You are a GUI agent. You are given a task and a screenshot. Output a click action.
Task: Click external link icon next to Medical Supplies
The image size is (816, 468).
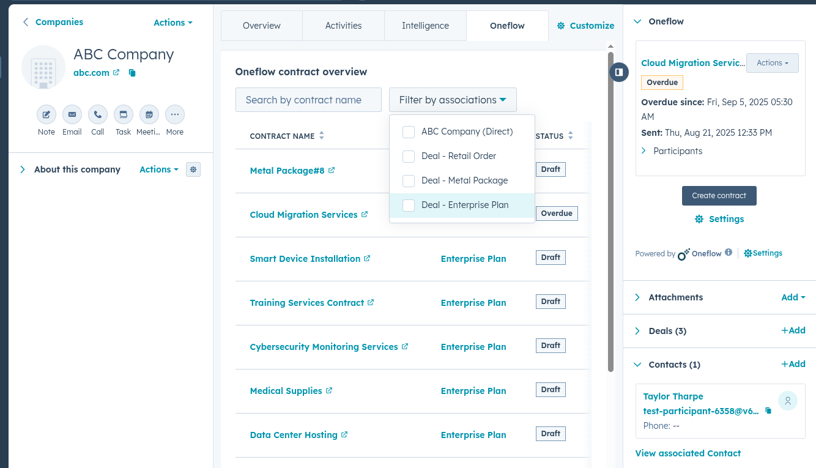(329, 390)
